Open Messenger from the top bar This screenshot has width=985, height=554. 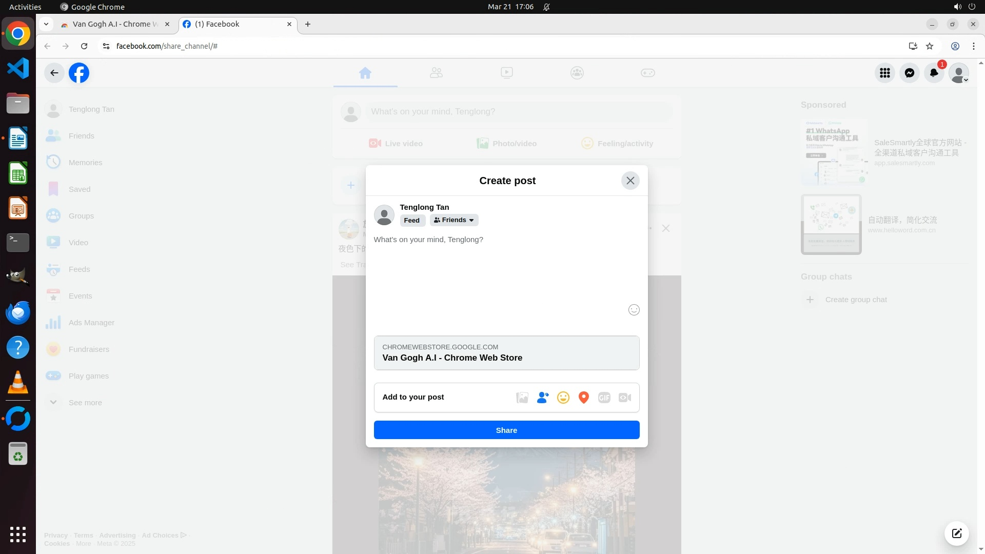[x=909, y=73]
